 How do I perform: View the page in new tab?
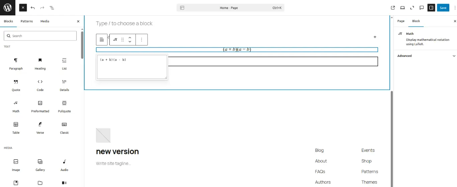coord(393,8)
